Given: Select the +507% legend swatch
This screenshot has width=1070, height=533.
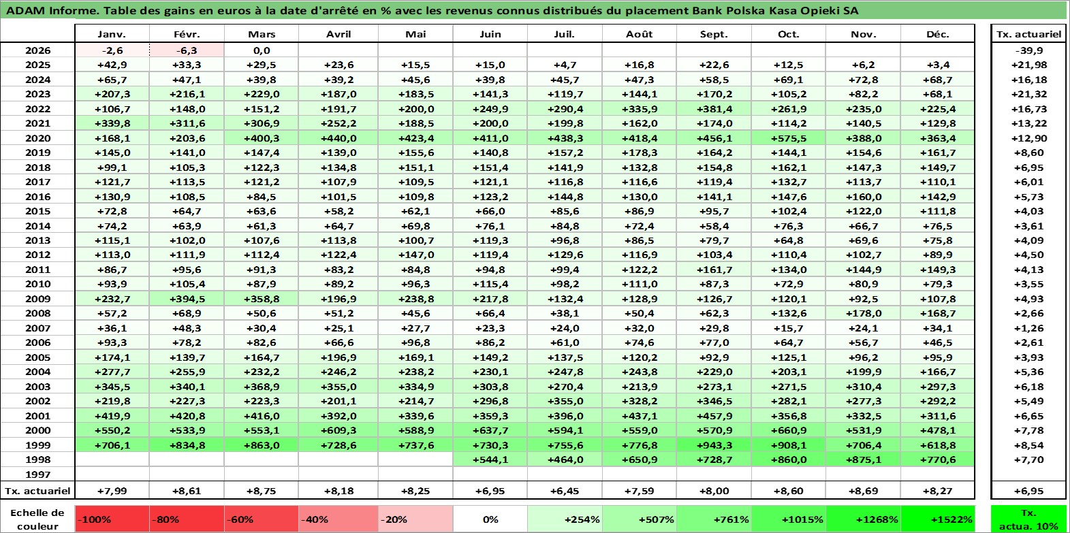Looking at the screenshot, I should 640,519.
